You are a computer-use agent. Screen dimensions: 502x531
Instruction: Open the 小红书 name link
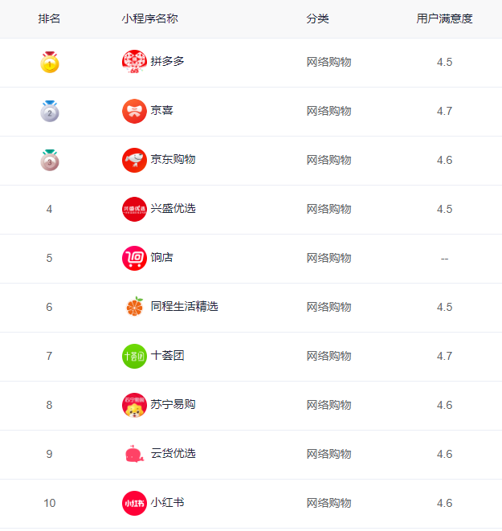click(x=167, y=503)
